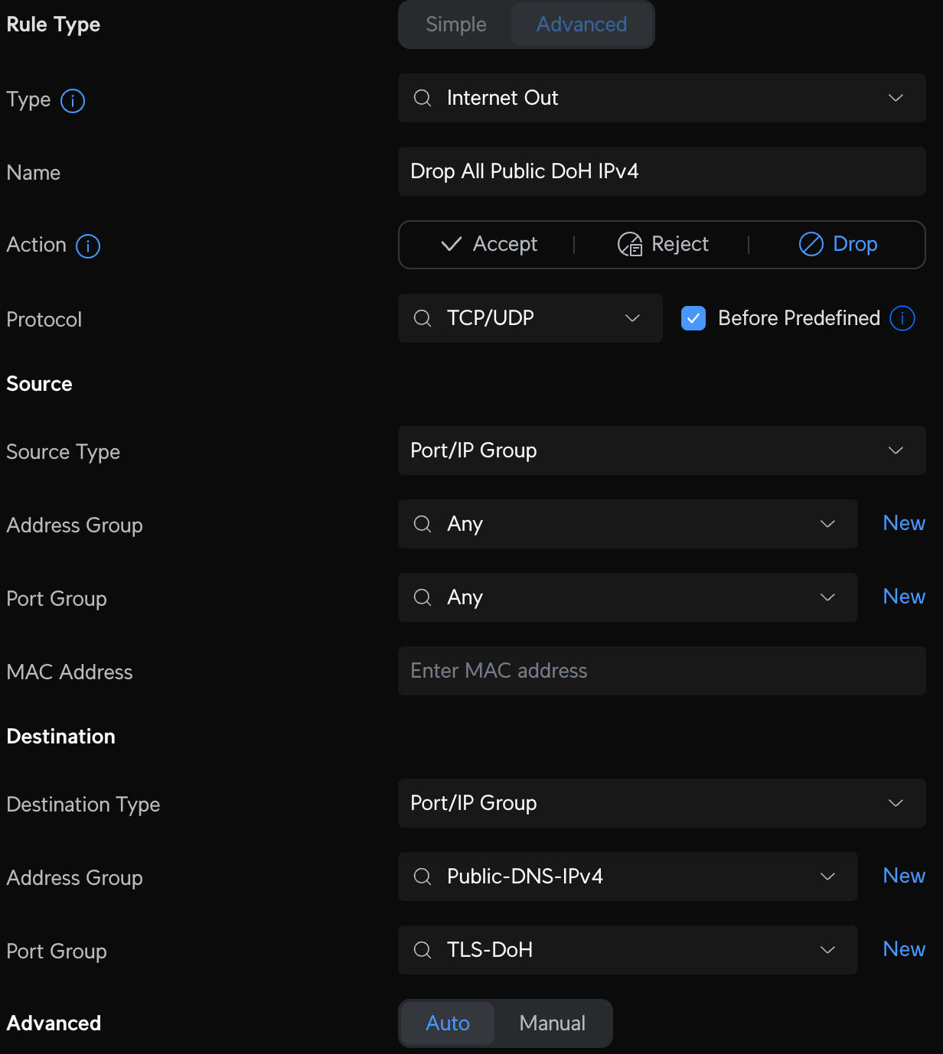
Task: Expand the Destination Type dropdown
Action: coord(896,803)
